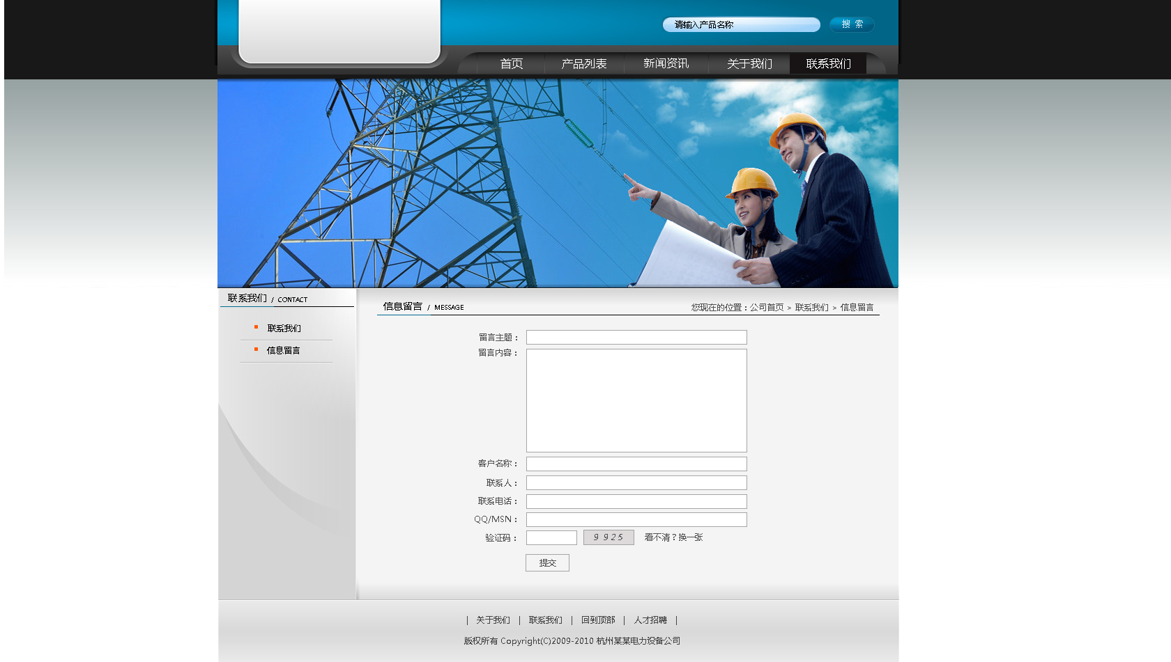Click the 联系电话 field label
The image size is (1171, 662).
coord(498,501)
